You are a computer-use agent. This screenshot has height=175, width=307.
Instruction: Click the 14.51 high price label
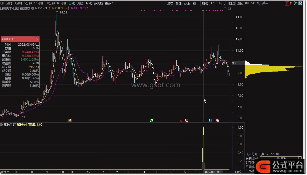pyautogui.click(x=63, y=12)
